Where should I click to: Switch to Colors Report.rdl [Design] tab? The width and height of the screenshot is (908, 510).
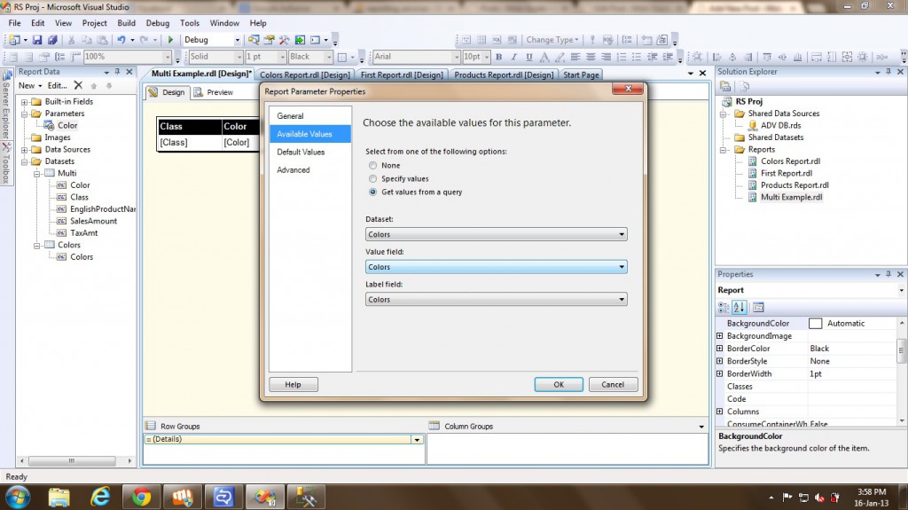pyautogui.click(x=304, y=75)
